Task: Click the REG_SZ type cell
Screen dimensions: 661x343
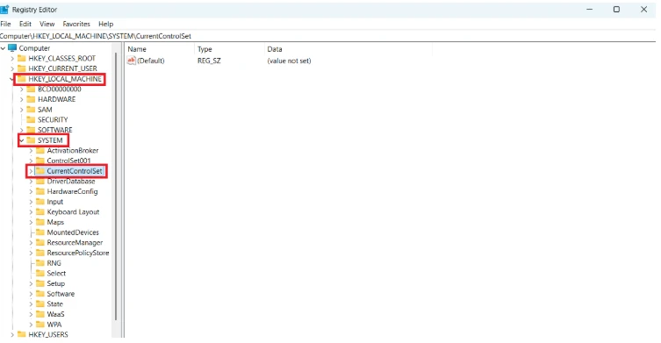Action: (x=209, y=61)
